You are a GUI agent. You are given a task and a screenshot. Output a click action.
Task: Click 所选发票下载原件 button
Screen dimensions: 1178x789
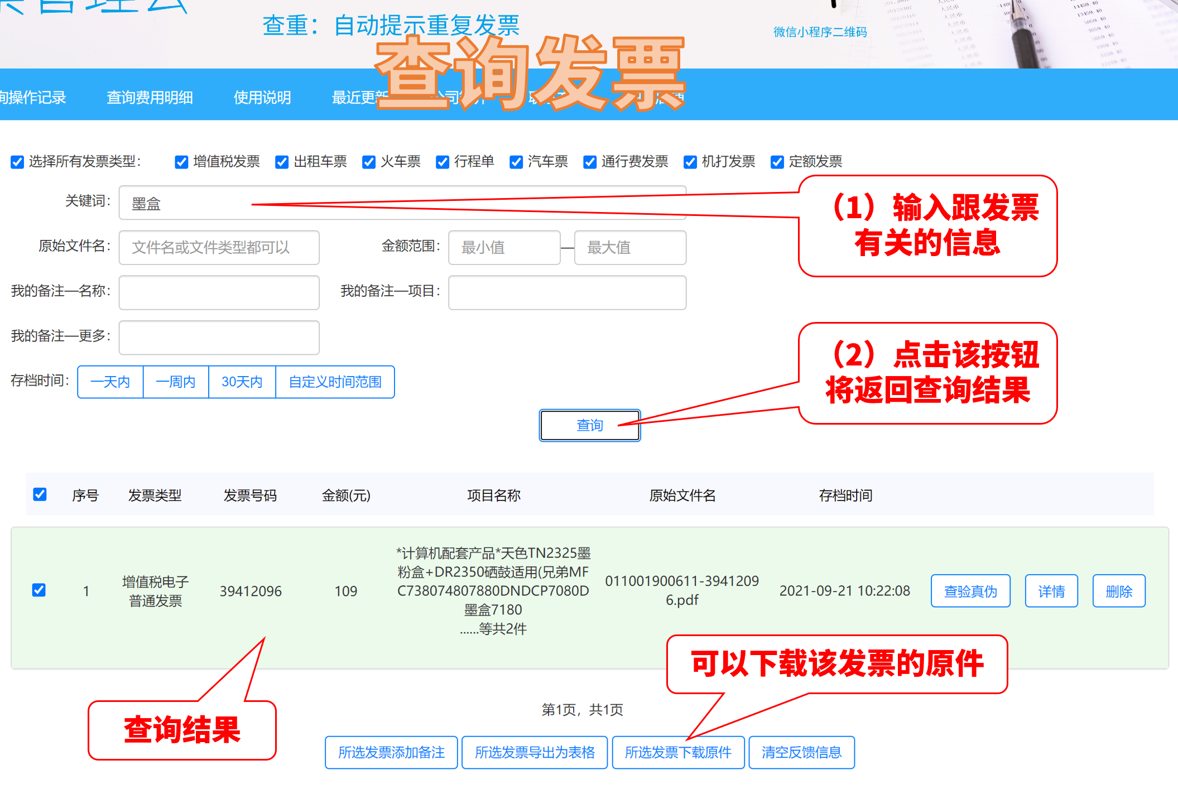[x=678, y=753]
